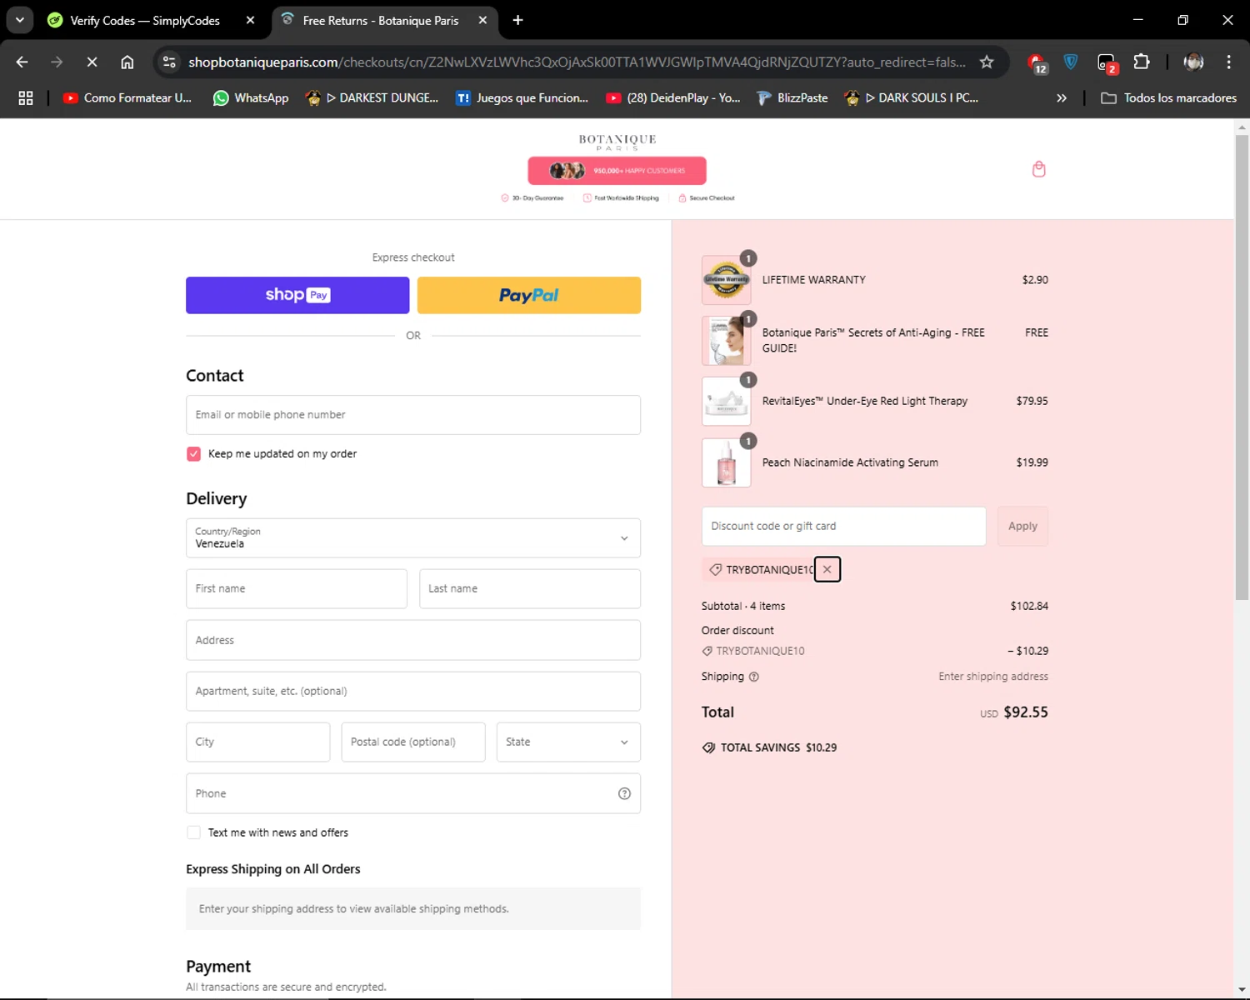Open the State dropdown
Image resolution: width=1250 pixels, height=1000 pixels.
(568, 742)
